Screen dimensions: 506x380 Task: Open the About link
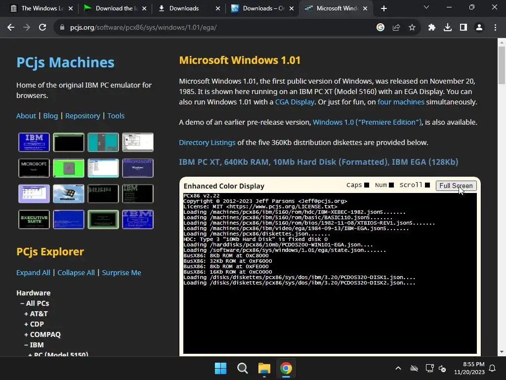pyautogui.click(x=26, y=116)
